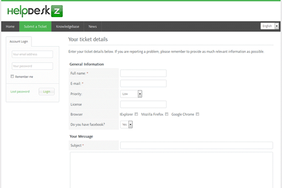This screenshot has height=188, width=282.
Task: Open the Home menu item
Action: (10, 26)
